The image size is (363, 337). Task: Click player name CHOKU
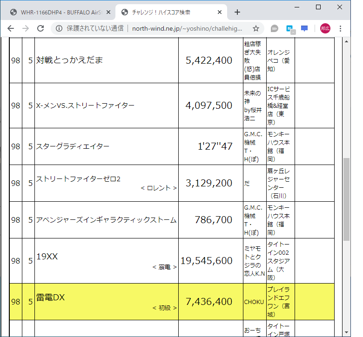254,302
